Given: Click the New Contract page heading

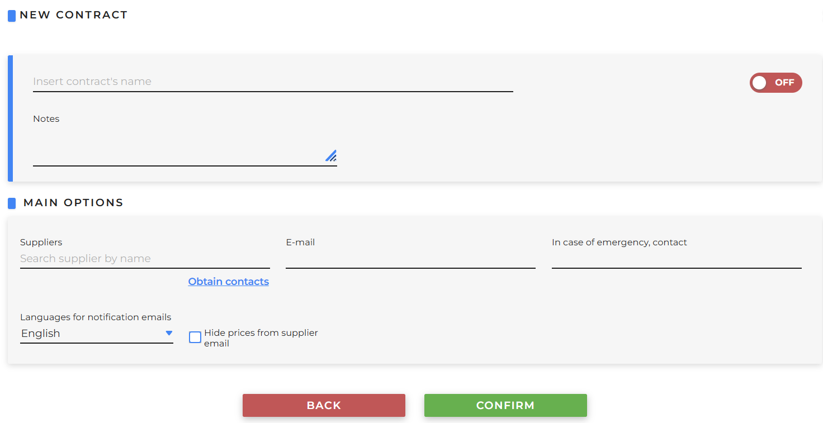Looking at the screenshot, I should (74, 15).
